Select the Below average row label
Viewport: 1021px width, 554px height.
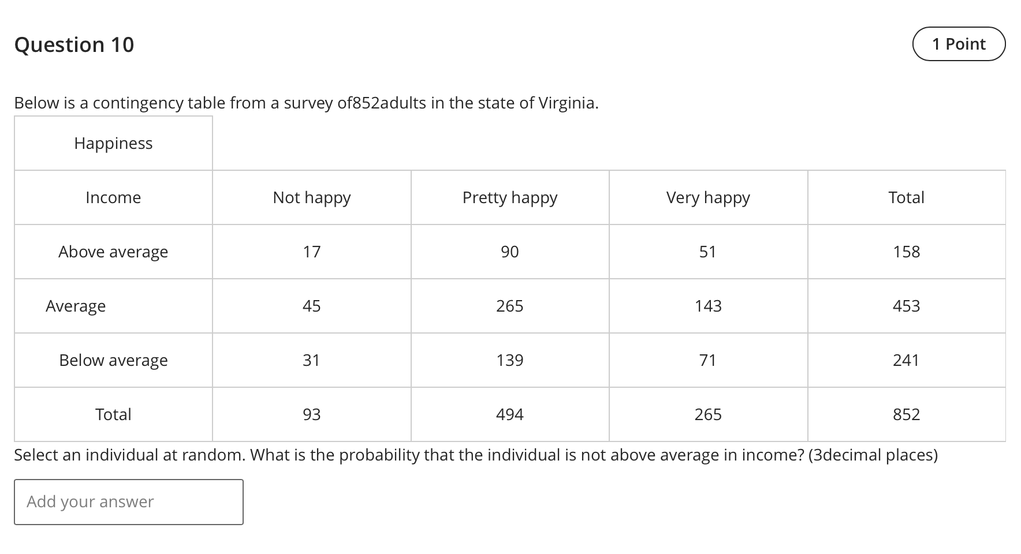coord(113,360)
